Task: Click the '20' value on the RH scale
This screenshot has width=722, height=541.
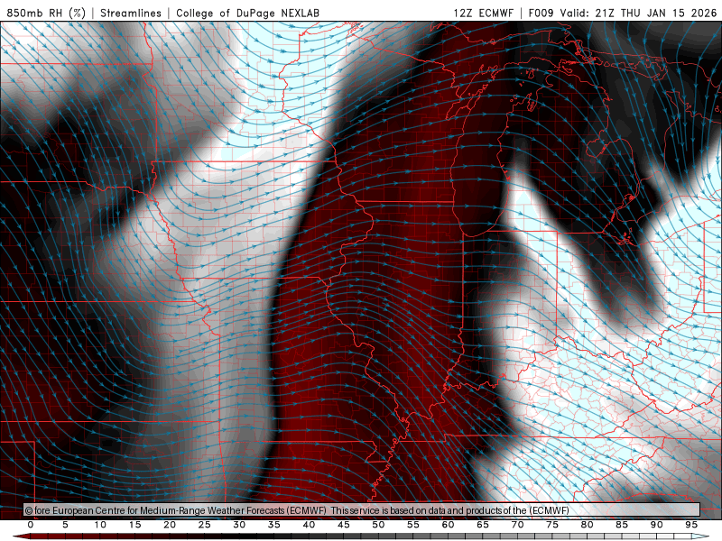Action: tap(170, 525)
